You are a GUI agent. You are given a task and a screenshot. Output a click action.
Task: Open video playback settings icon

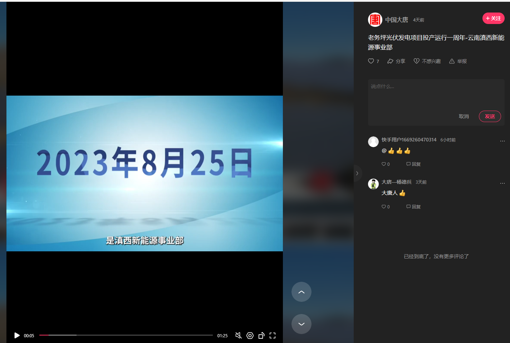pos(250,335)
